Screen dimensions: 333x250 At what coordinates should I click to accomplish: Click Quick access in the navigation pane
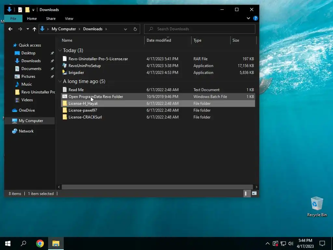(x=30, y=45)
